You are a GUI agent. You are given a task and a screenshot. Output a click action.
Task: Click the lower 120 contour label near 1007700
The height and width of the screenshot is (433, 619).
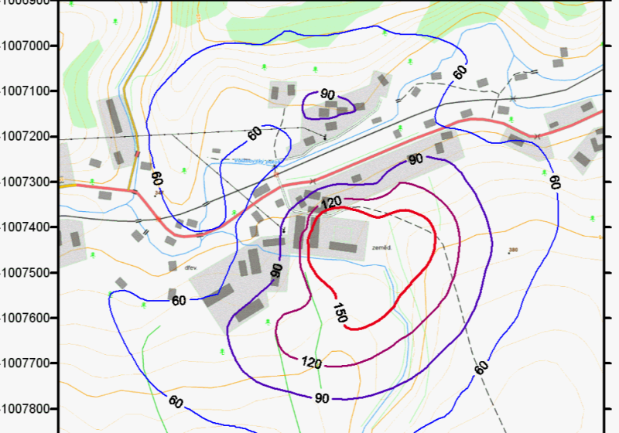tap(311, 361)
